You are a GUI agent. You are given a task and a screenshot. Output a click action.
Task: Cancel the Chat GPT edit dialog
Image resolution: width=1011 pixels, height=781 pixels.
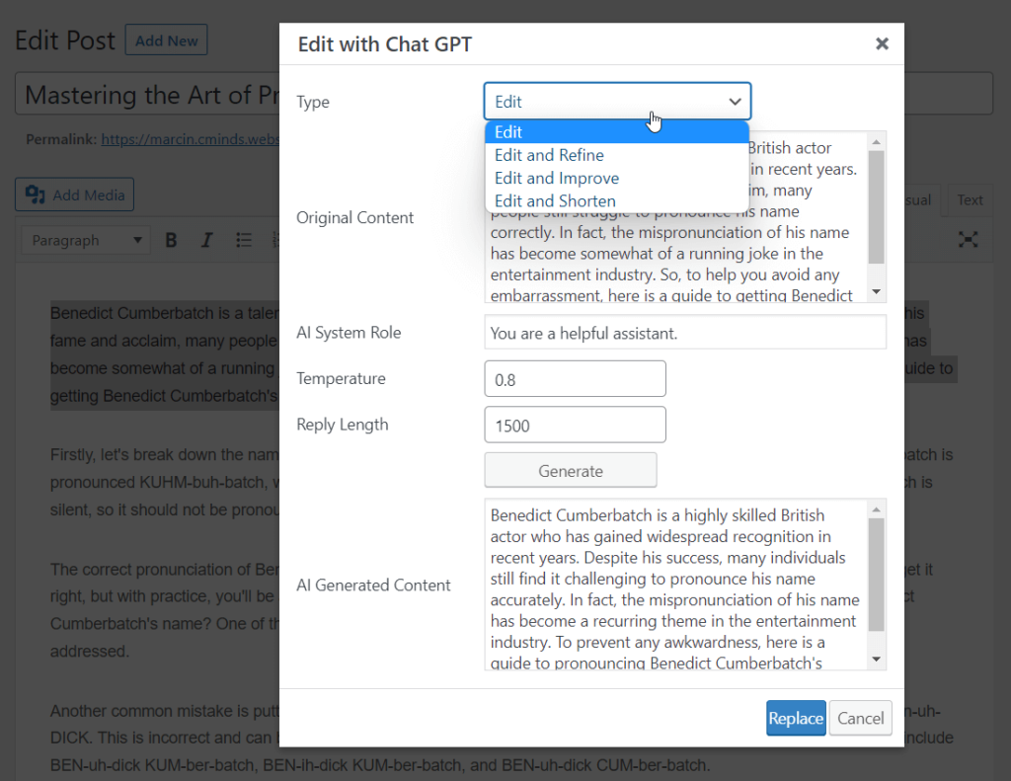pyautogui.click(x=860, y=718)
